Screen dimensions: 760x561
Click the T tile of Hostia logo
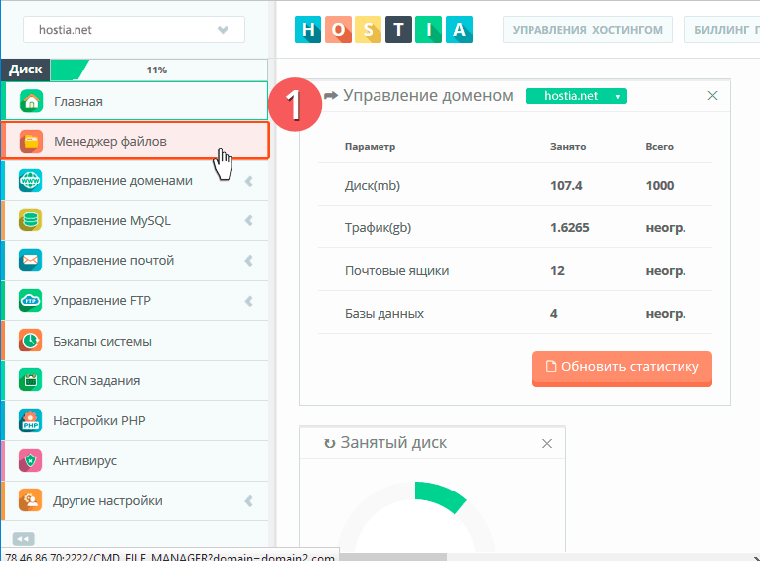[x=398, y=30]
